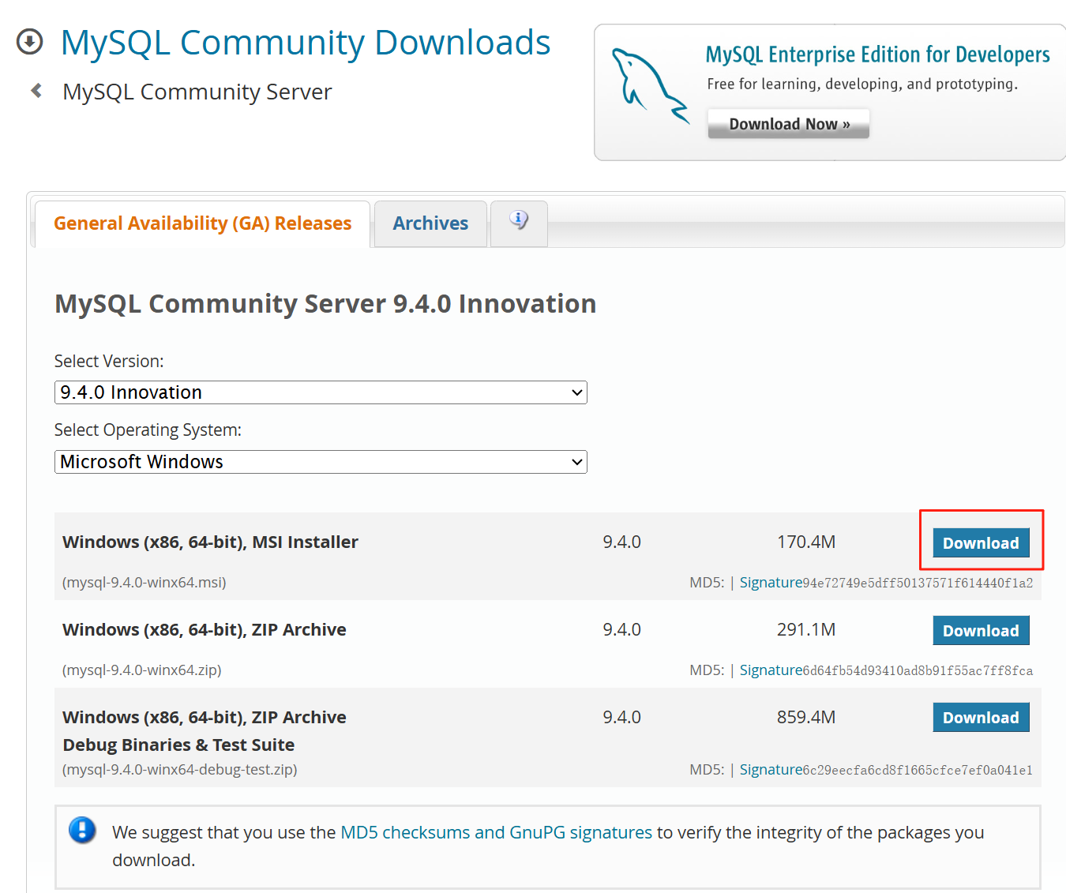Click the MD5 hash 6c29eecfa6cd8f1665cfce7ef0a041e1

(x=918, y=771)
